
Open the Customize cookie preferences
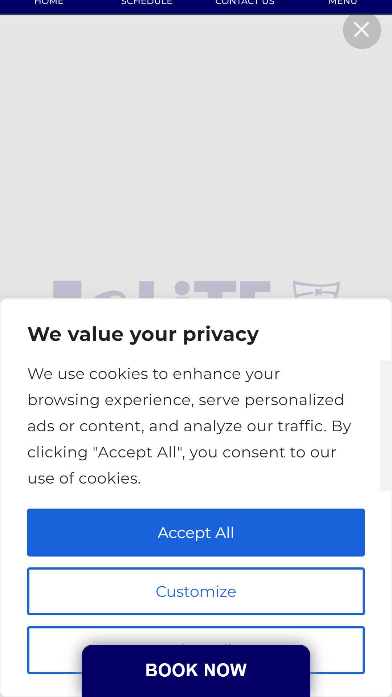click(x=196, y=591)
